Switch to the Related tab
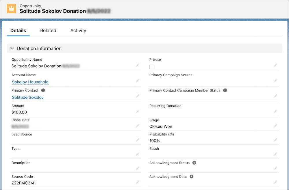Viewport: 289px width, 190px height. pos(48,30)
